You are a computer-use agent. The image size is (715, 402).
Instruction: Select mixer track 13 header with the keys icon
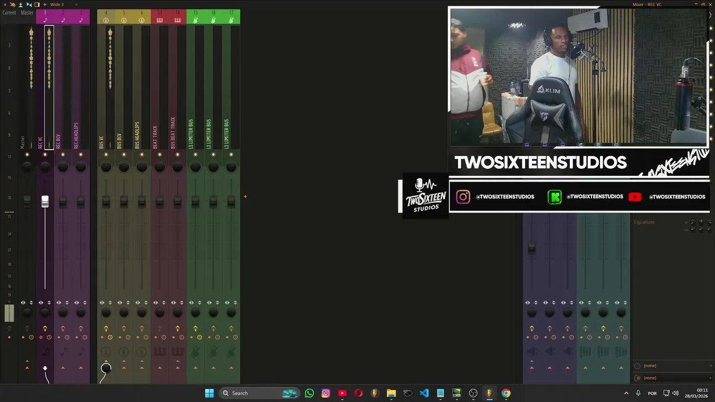tap(160, 17)
